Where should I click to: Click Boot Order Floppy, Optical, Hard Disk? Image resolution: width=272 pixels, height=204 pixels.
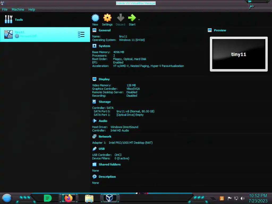pos(130,59)
